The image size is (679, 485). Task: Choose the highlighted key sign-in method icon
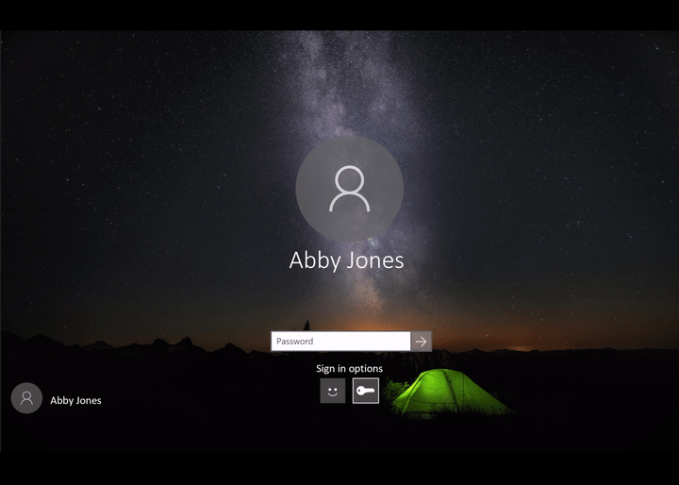click(x=366, y=391)
